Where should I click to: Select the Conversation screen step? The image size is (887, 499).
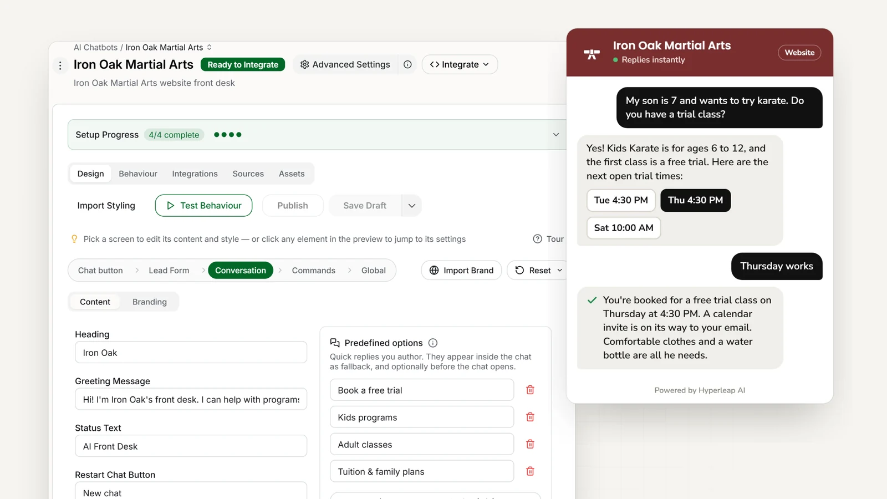tap(241, 271)
